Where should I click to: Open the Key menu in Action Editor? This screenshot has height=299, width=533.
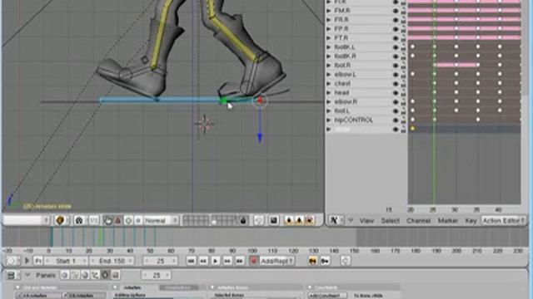471,221
